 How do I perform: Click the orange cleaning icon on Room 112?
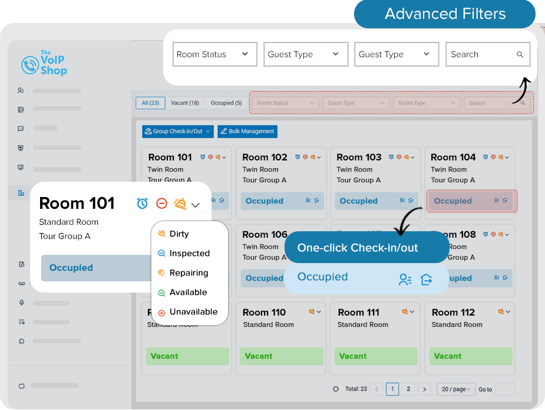tap(500, 311)
